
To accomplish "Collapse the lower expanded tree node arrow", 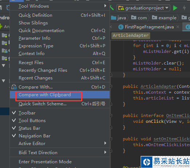I will (x=4, y=81).
